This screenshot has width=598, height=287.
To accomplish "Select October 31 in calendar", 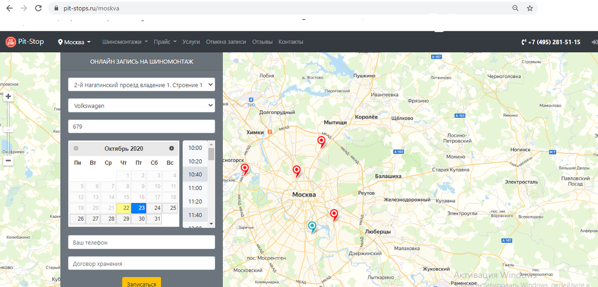I will coord(154,219).
